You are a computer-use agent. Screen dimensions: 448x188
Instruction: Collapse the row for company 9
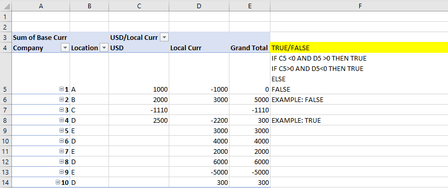click(x=61, y=171)
